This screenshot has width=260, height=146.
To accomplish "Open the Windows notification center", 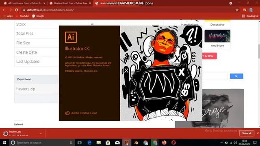I will 255,142.
